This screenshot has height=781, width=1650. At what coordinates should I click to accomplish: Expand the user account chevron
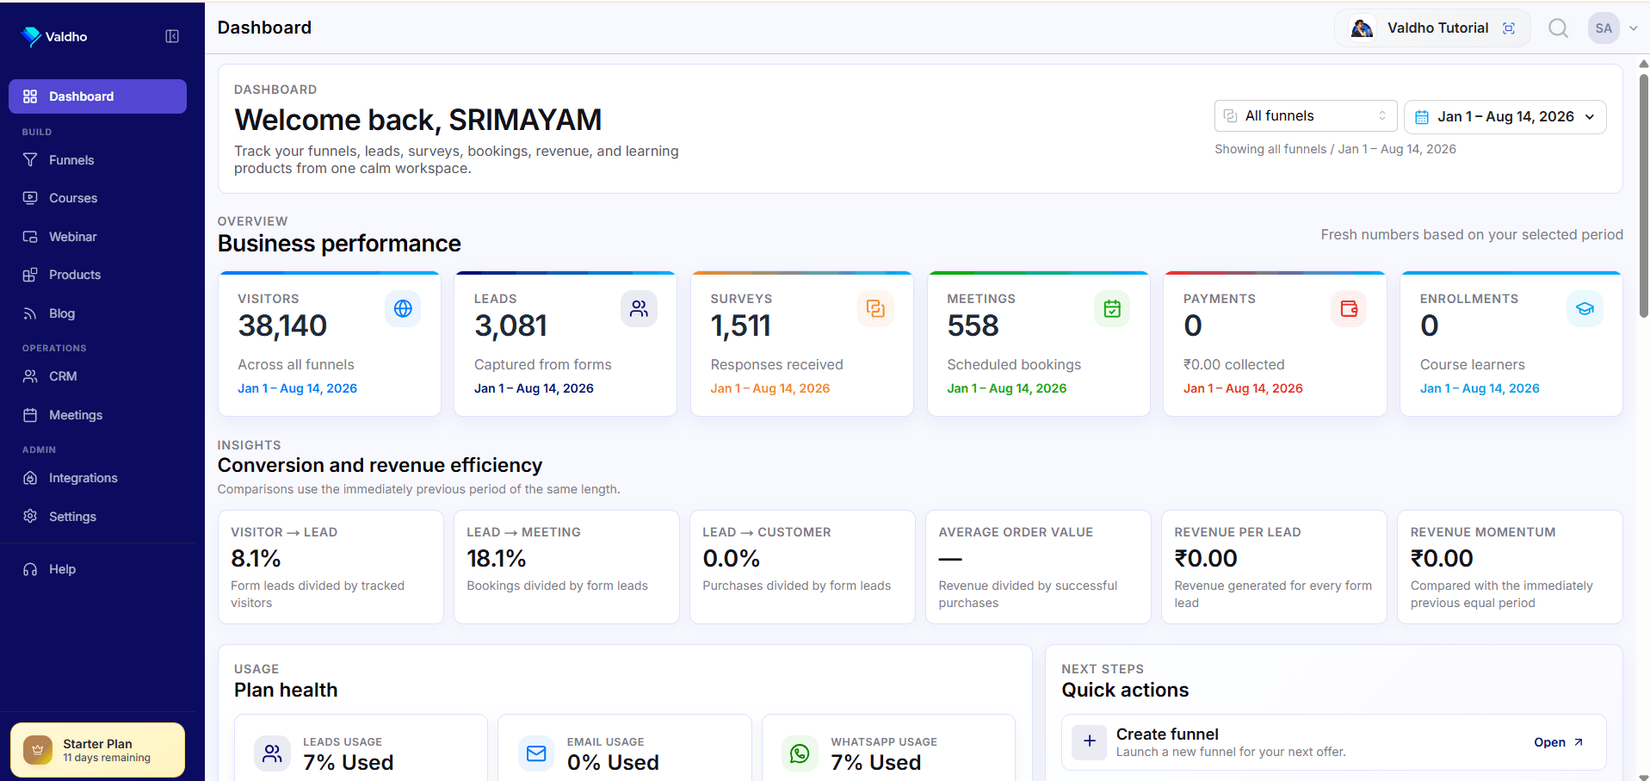coord(1633,28)
